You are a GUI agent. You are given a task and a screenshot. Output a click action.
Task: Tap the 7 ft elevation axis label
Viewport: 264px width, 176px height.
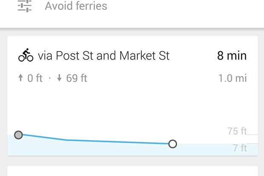point(240,148)
